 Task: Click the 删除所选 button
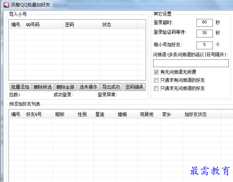(x=43, y=87)
